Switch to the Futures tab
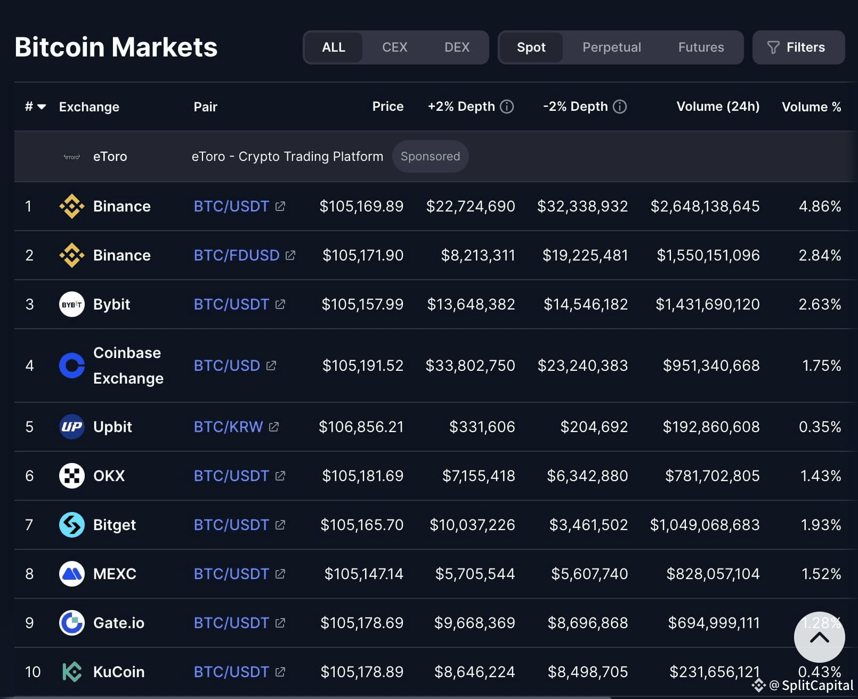The height and width of the screenshot is (699, 858). 701,47
